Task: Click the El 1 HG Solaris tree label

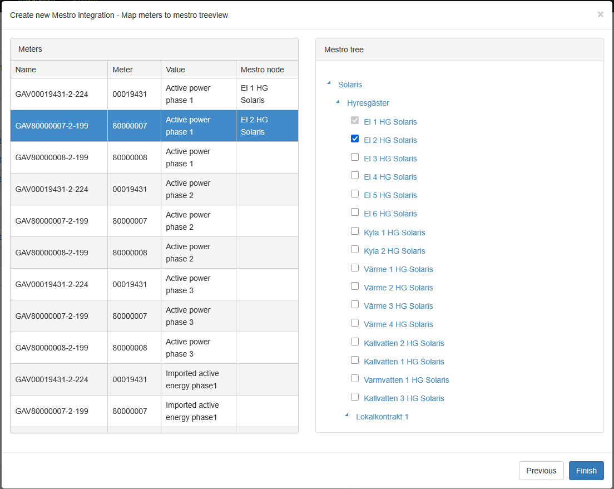Action: click(390, 122)
